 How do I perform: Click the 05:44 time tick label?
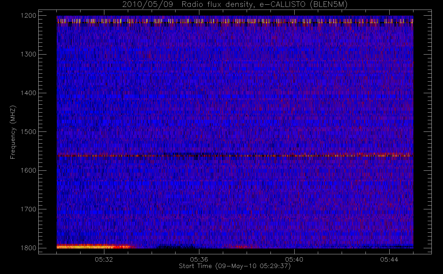click(389, 259)
